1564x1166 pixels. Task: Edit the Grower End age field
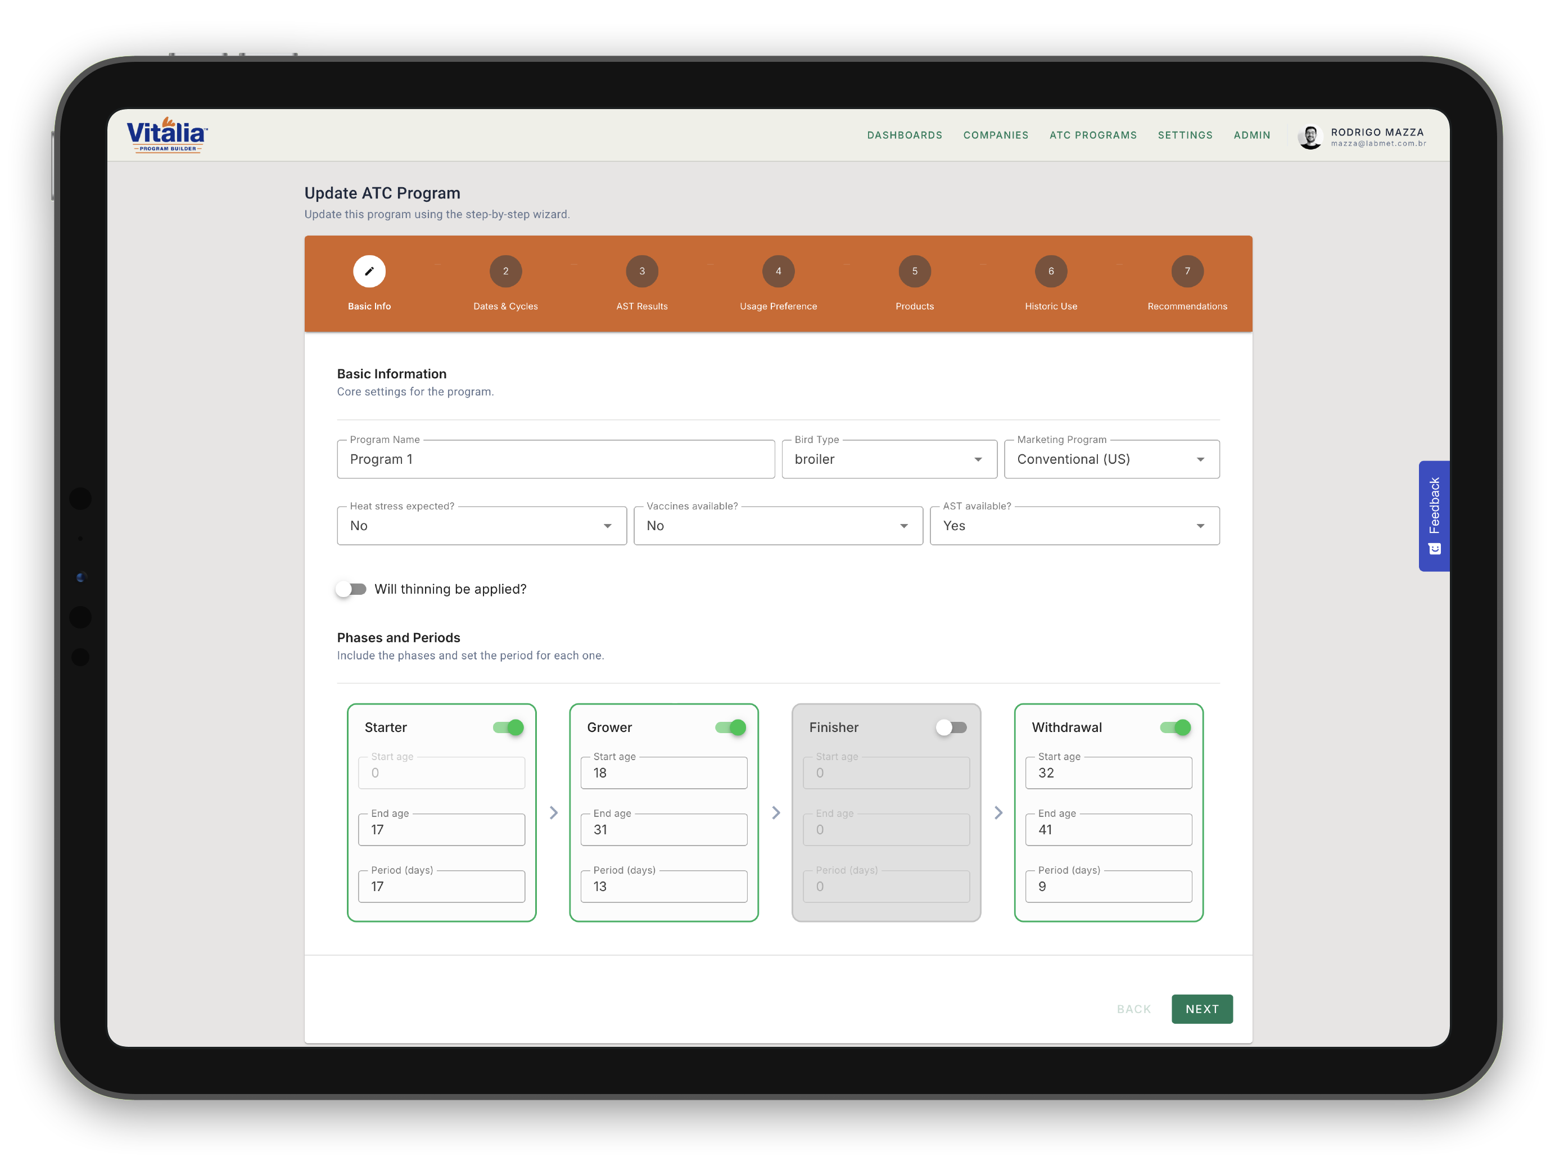pos(664,830)
